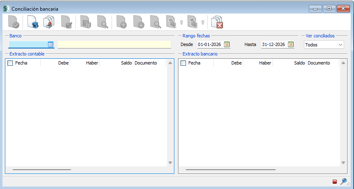Screen dimensions: 354x189
Task: Click the second greyed document magnifier icon
Action: tap(155, 22)
